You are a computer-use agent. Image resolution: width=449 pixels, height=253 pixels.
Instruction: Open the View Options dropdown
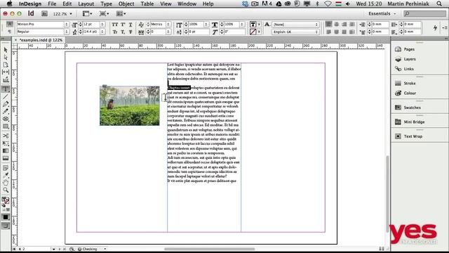(x=87, y=13)
